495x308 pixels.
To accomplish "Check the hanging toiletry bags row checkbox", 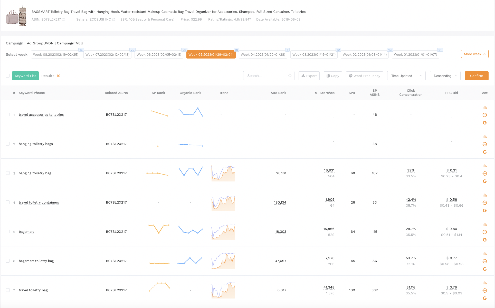I will pos(8,144).
